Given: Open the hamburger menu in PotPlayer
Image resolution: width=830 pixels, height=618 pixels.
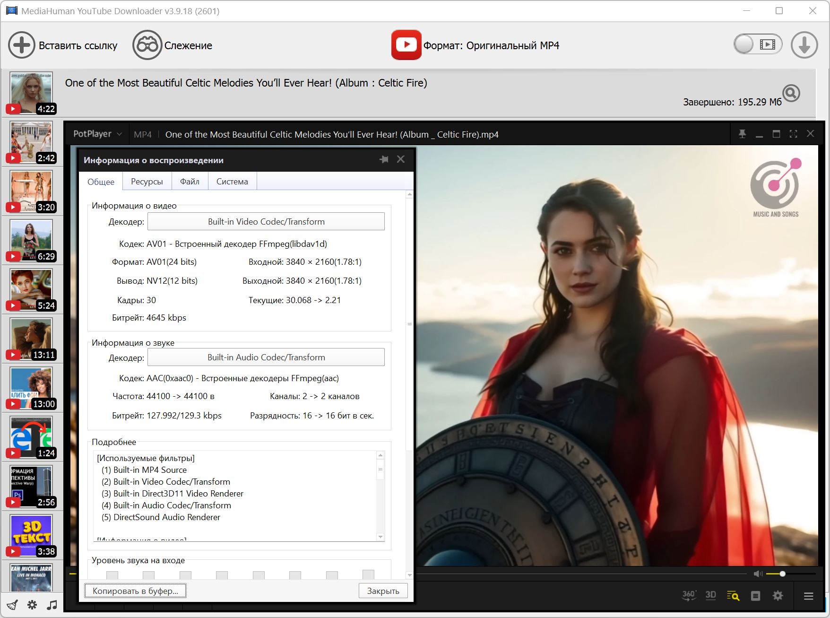Looking at the screenshot, I should pos(808,596).
